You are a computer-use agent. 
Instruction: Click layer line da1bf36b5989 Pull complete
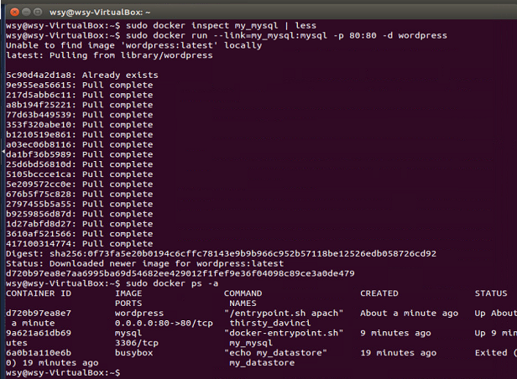[80, 154]
